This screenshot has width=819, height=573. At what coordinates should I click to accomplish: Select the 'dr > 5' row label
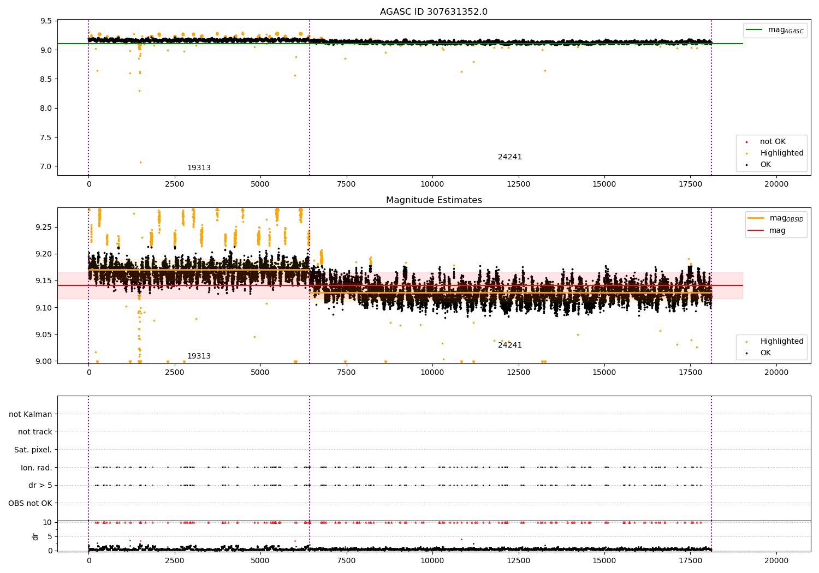pyautogui.click(x=40, y=486)
